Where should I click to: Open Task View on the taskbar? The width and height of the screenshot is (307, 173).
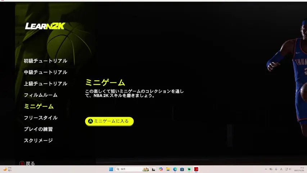(154, 169)
